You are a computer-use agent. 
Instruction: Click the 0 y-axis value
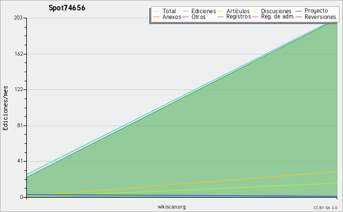22,197
